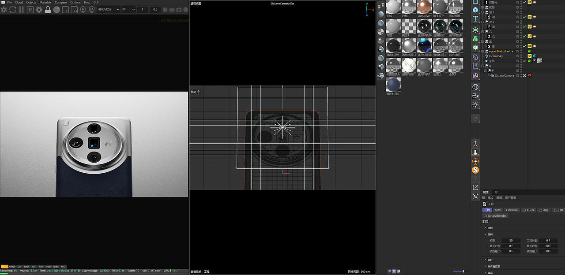The image size is (565, 275).
Task: Collapse the 顶.3 tree node
Action: click(x=482, y=12)
